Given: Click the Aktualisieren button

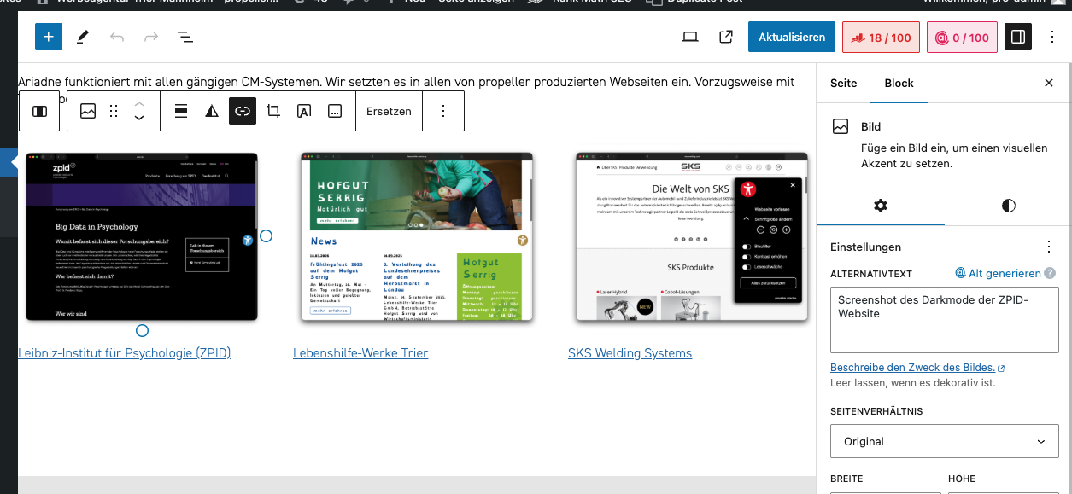Looking at the screenshot, I should coord(792,37).
